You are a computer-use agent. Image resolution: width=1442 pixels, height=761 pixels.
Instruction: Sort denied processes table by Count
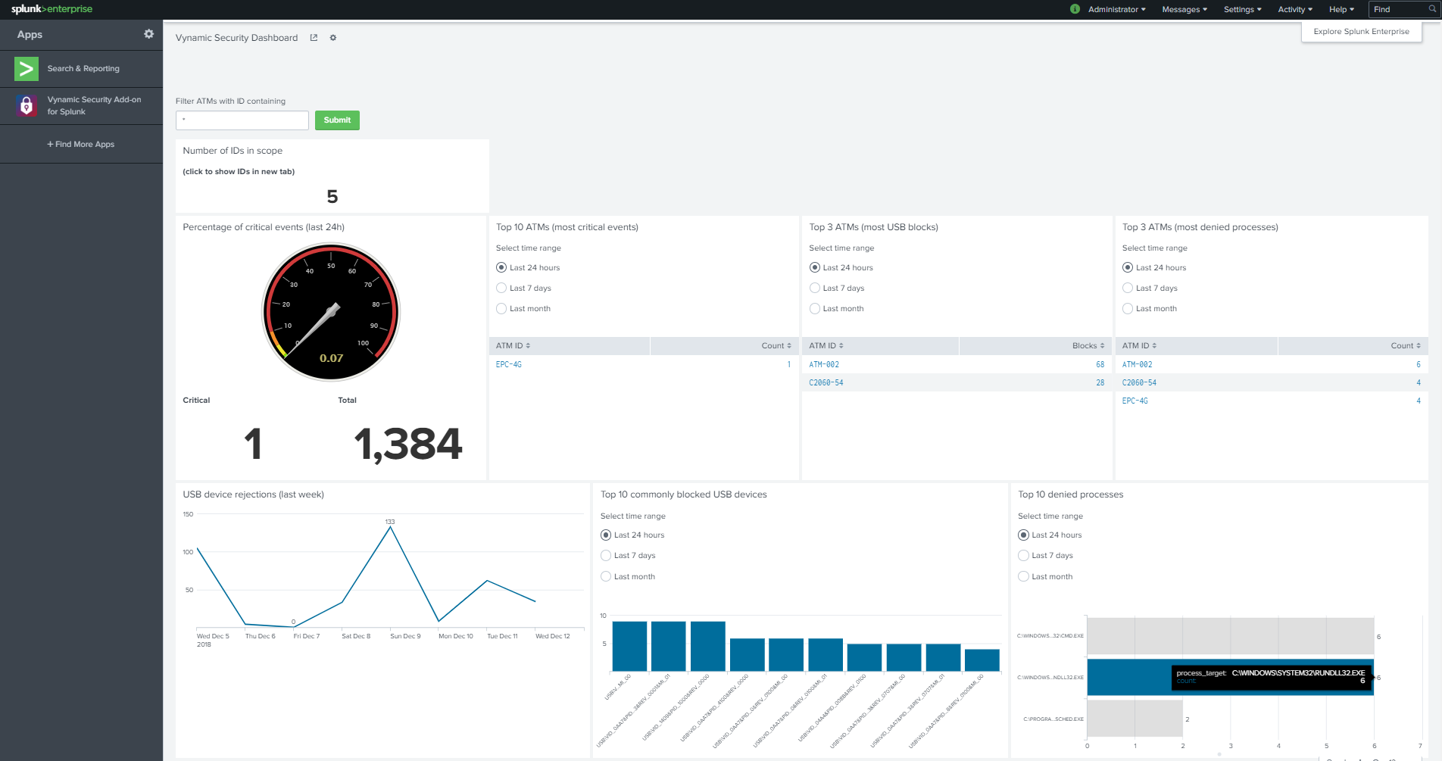point(1406,345)
